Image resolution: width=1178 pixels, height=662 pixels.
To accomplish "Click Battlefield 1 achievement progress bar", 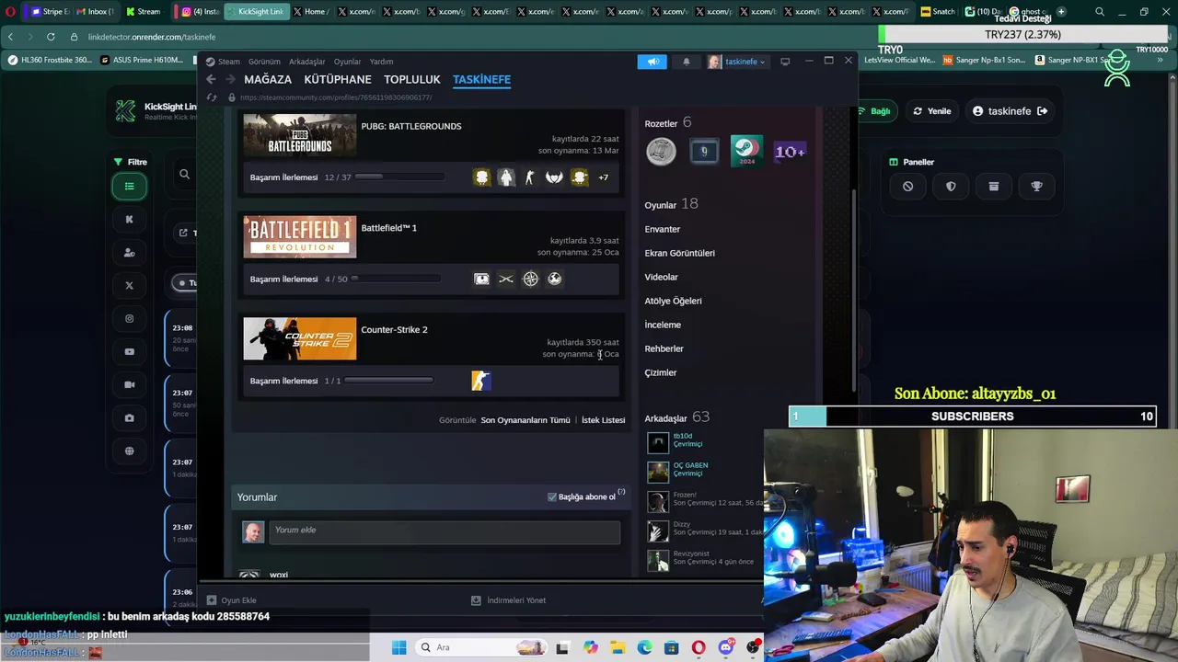I will click(395, 279).
